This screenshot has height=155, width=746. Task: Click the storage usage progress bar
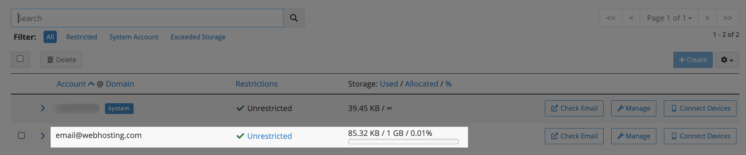403,142
